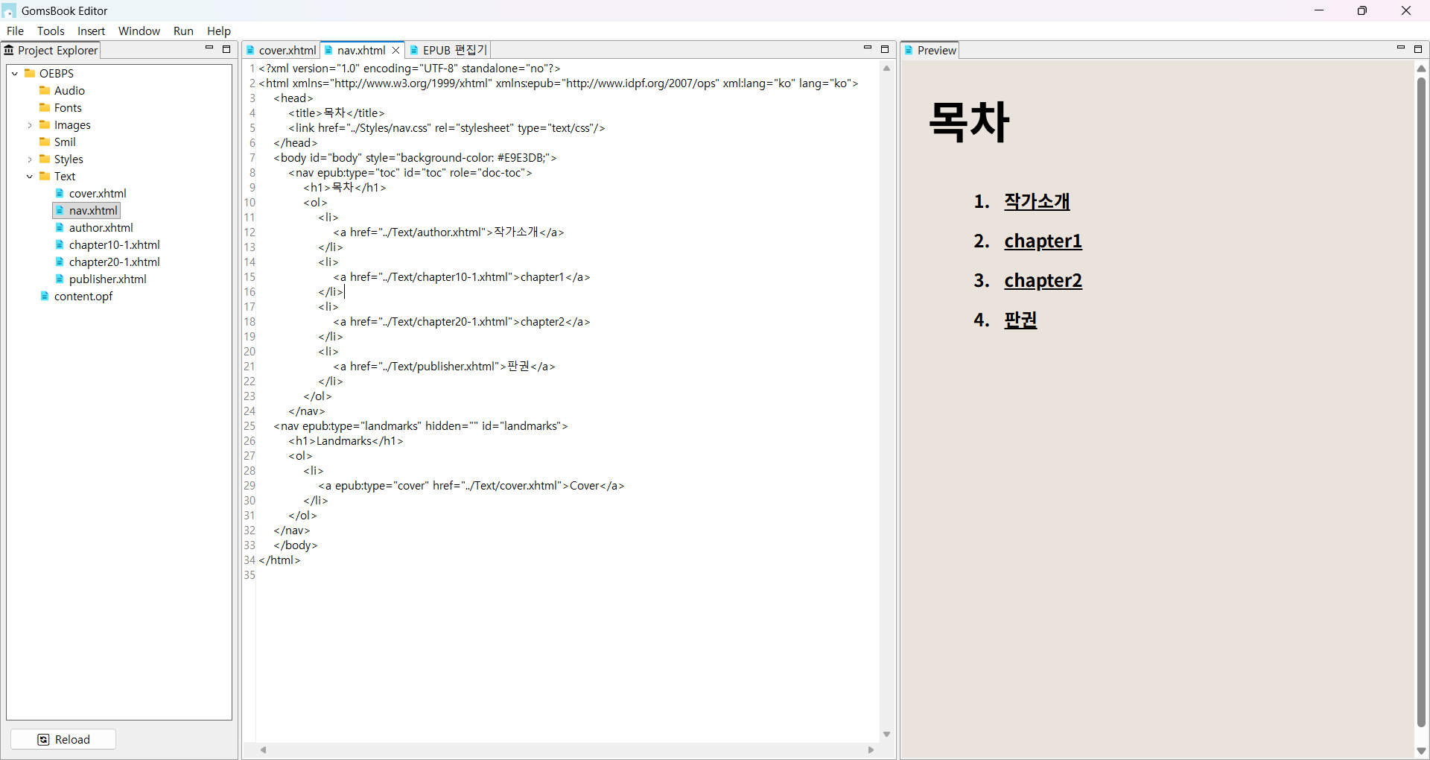The image size is (1430, 760).
Task: Follow the chapter2 link in preview
Action: tap(1043, 280)
